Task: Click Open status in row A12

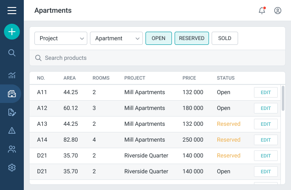Action: (224, 108)
